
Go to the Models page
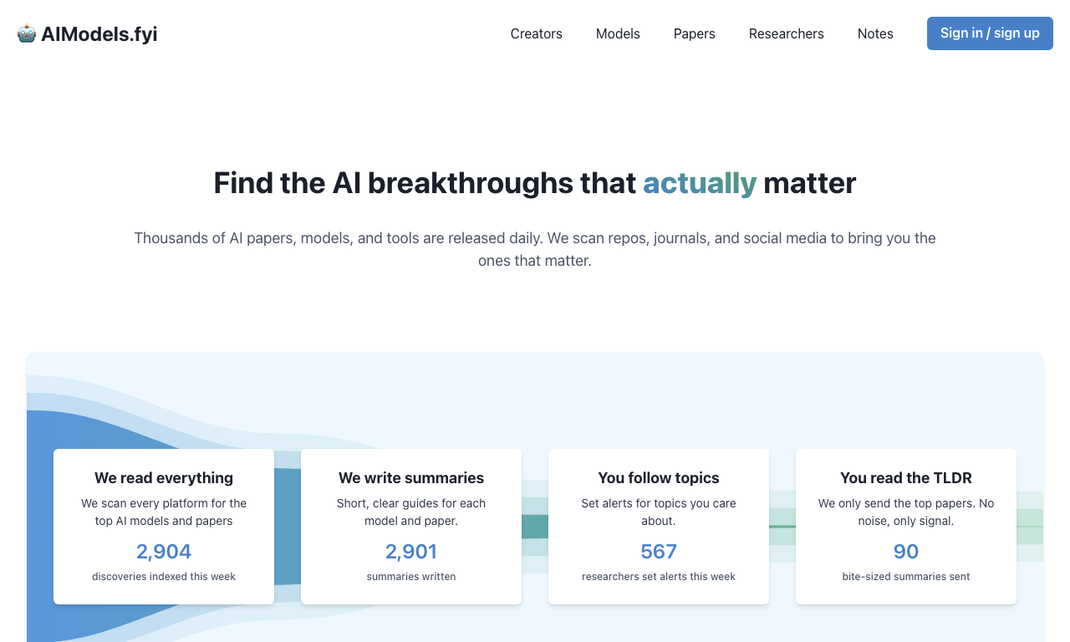(x=618, y=33)
